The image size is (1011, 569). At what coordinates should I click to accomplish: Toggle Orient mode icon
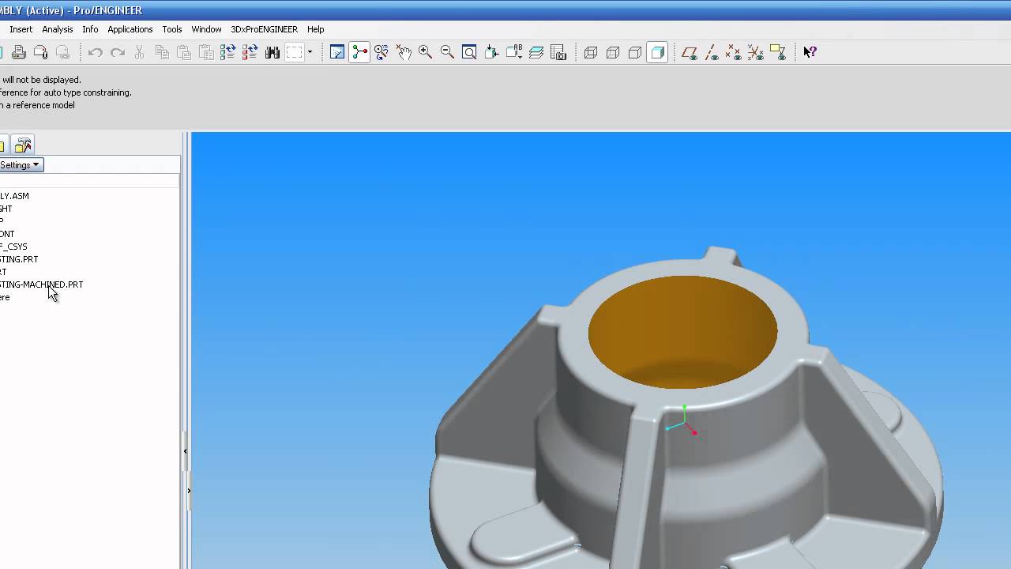[x=381, y=52]
